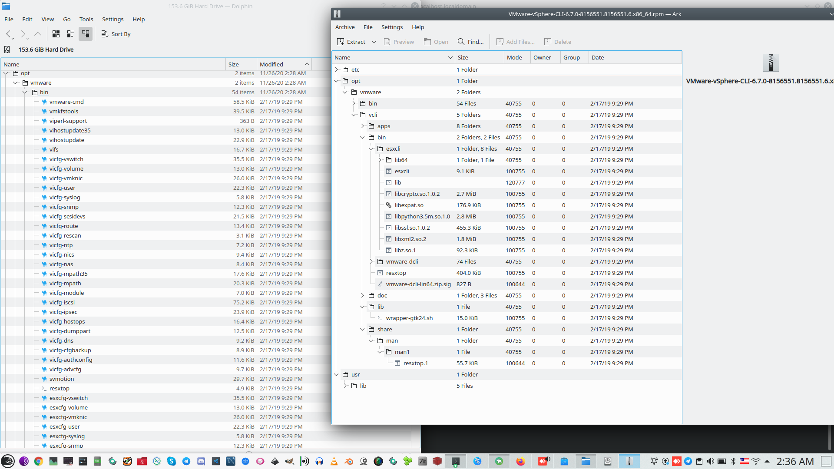The width and height of the screenshot is (834, 469).
Task: Expand the vmware-dcli folder
Action: pos(371,261)
